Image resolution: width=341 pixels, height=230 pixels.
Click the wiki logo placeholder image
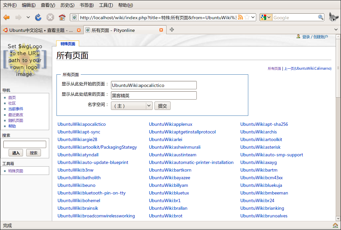tap(25, 60)
